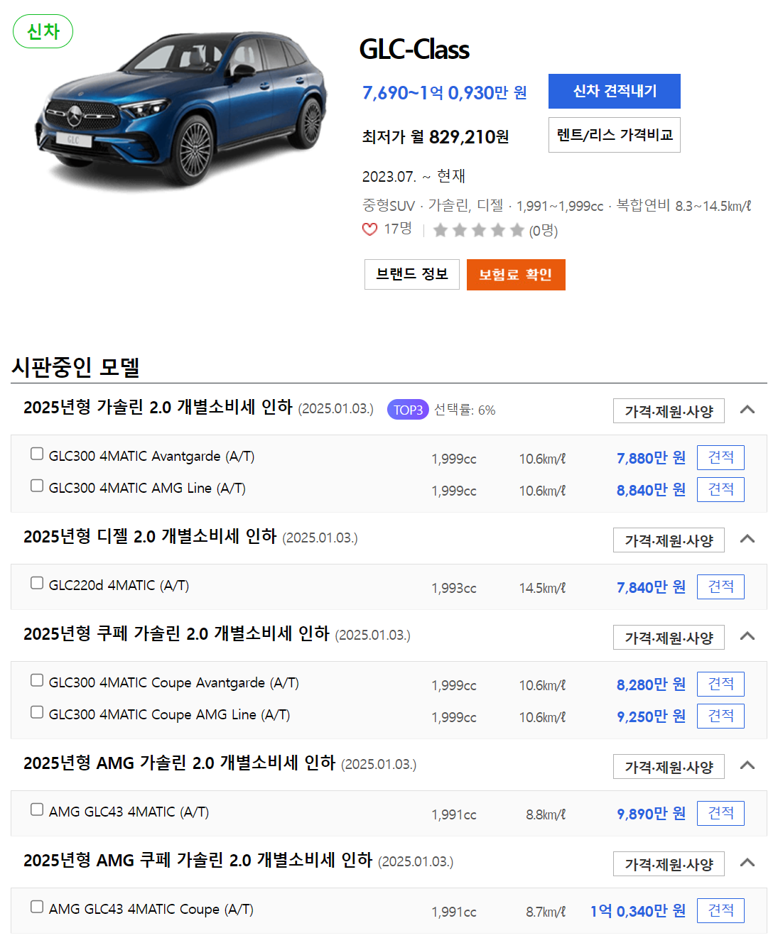Collapse the 2025년형 쿠페 가솔린 2.0 section
This screenshot has width=778, height=938.
pyautogui.click(x=747, y=636)
